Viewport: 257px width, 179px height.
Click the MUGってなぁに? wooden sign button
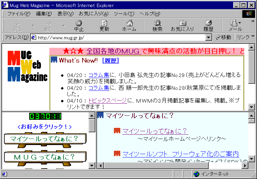pos(45,157)
